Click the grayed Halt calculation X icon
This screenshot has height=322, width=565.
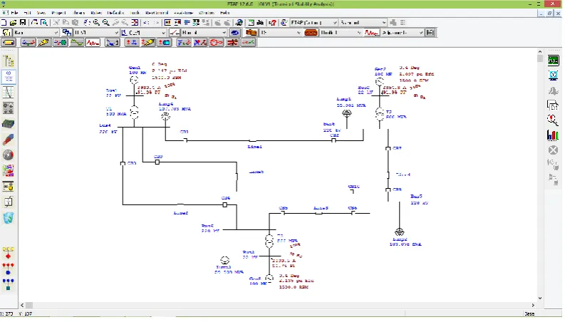coord(553,150)
